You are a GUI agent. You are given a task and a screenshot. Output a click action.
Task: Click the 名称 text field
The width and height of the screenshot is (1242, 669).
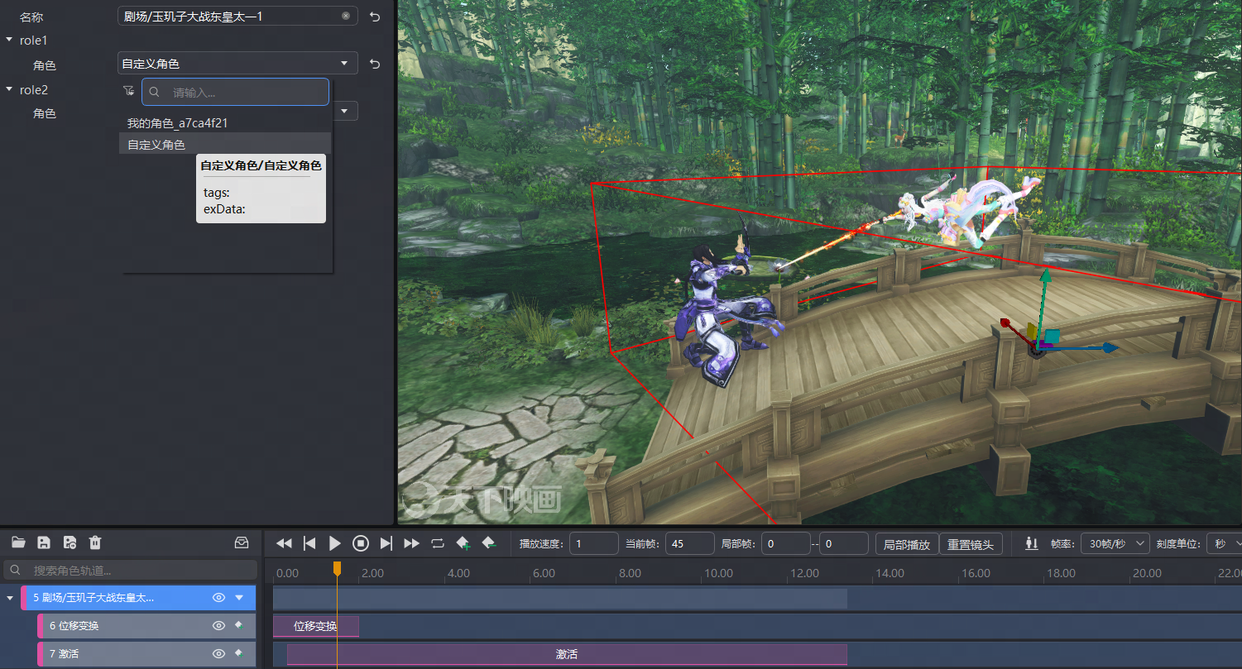pyautogui.click(x=237, y=16)
